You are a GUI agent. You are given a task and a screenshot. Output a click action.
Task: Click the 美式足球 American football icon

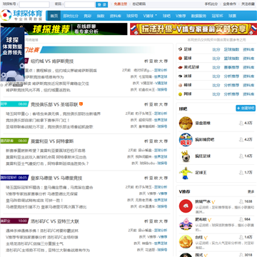click(x=180, y=67)
